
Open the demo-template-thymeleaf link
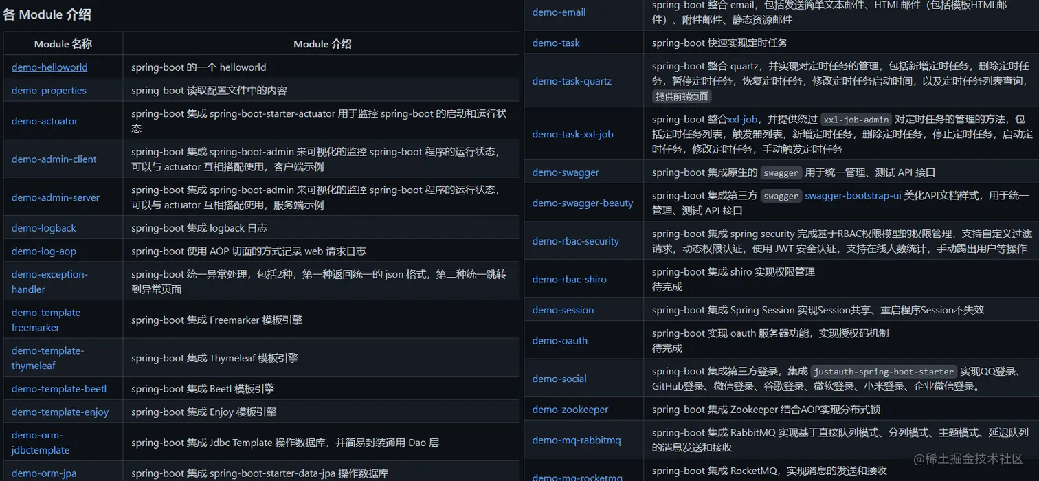coord(47,358)
